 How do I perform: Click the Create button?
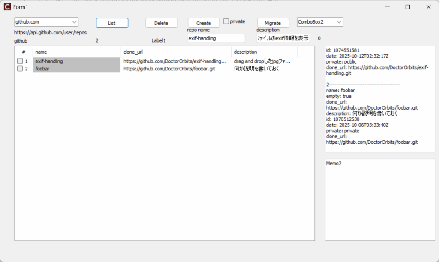pos(204,23)
